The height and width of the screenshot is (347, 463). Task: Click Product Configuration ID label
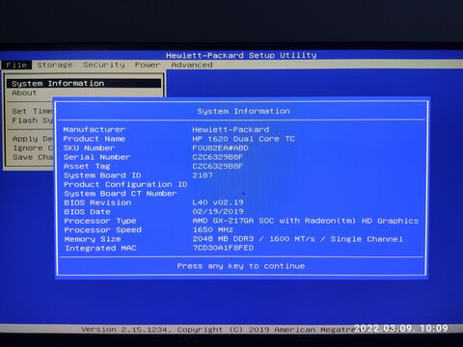tap(125, 185)
